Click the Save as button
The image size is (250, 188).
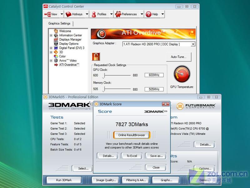pyautogui.click(x=156, y=156)
